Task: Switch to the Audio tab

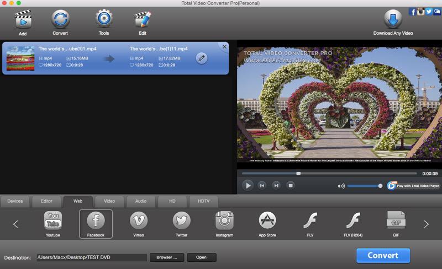Action: point(141,201)
